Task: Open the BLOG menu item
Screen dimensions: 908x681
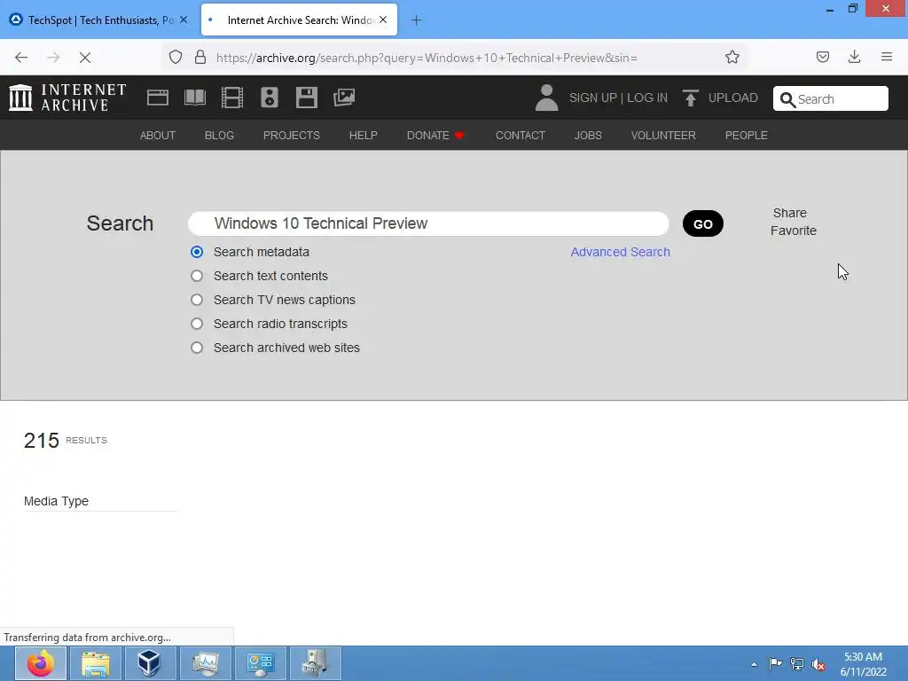Action: tap(219, 136)
